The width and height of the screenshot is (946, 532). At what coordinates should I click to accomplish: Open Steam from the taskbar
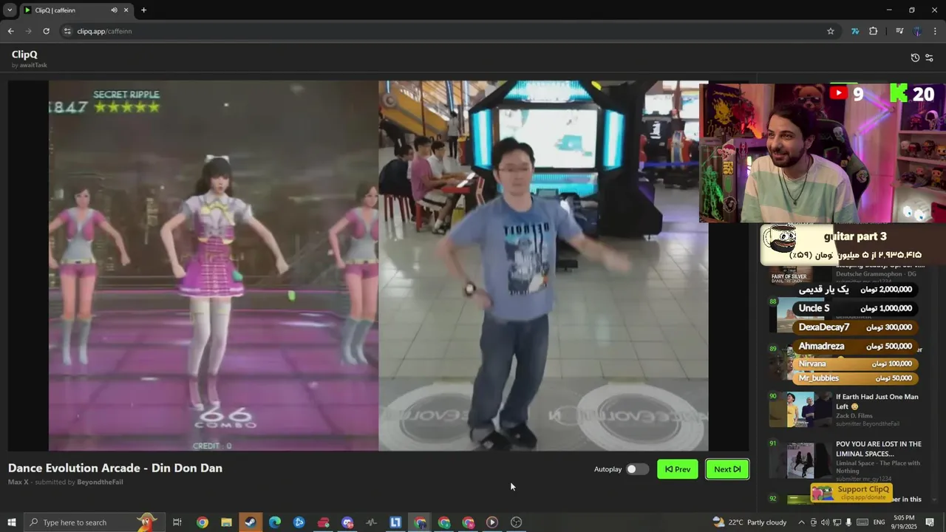click(251, 522)
